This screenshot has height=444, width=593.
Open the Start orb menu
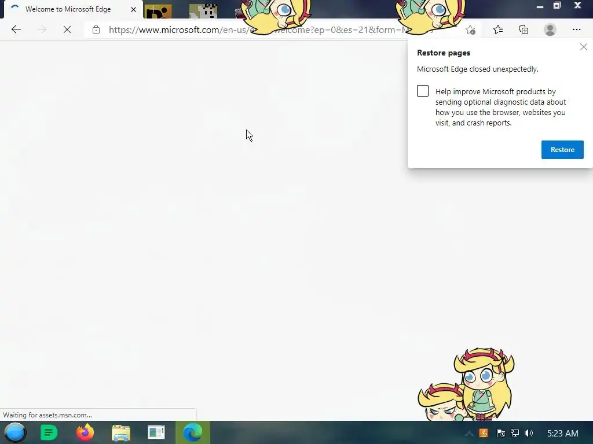(x=15, y=432)
